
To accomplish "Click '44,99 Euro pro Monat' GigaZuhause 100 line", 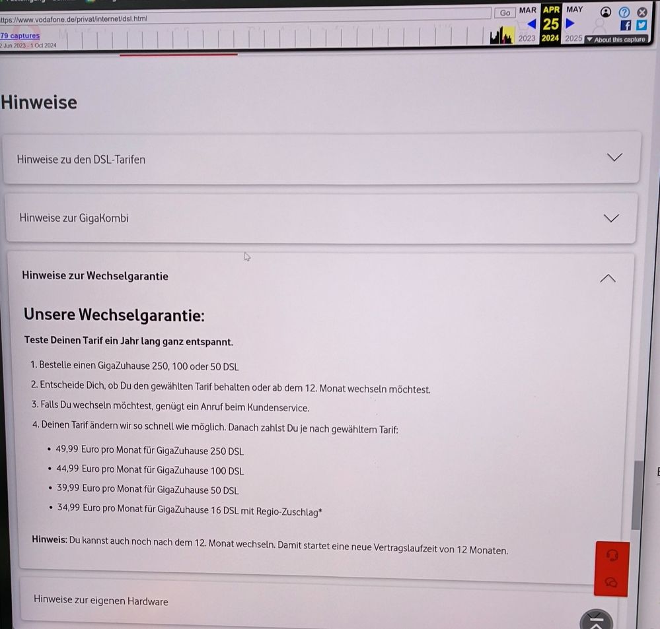I will coord(150,469).
